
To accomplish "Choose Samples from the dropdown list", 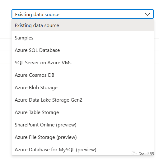I will (82, 38).
